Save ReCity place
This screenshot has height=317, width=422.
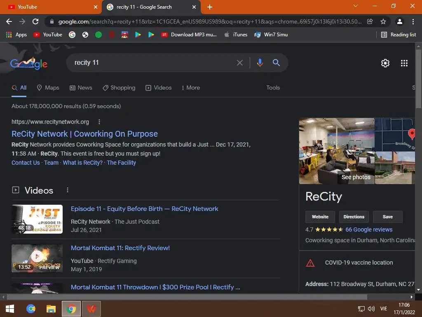387,217
